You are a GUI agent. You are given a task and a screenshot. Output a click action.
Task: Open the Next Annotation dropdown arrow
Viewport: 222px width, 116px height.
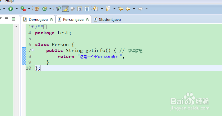tap(102, 9)
